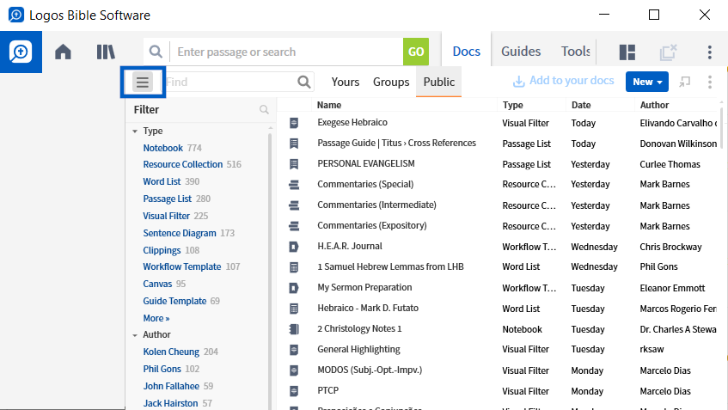
Task: Click the open in floating window icon
Action: [684, 82]
